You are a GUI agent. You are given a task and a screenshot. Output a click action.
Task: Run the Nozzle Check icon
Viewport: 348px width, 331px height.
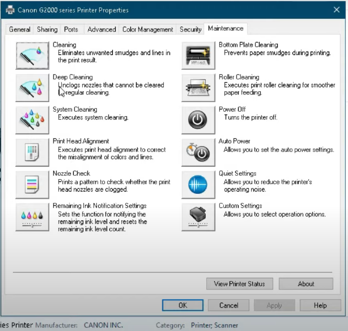(32, 184)
